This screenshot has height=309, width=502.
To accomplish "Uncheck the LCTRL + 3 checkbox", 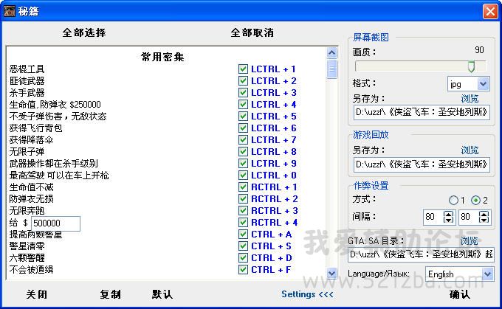I will tap(243, 93).
